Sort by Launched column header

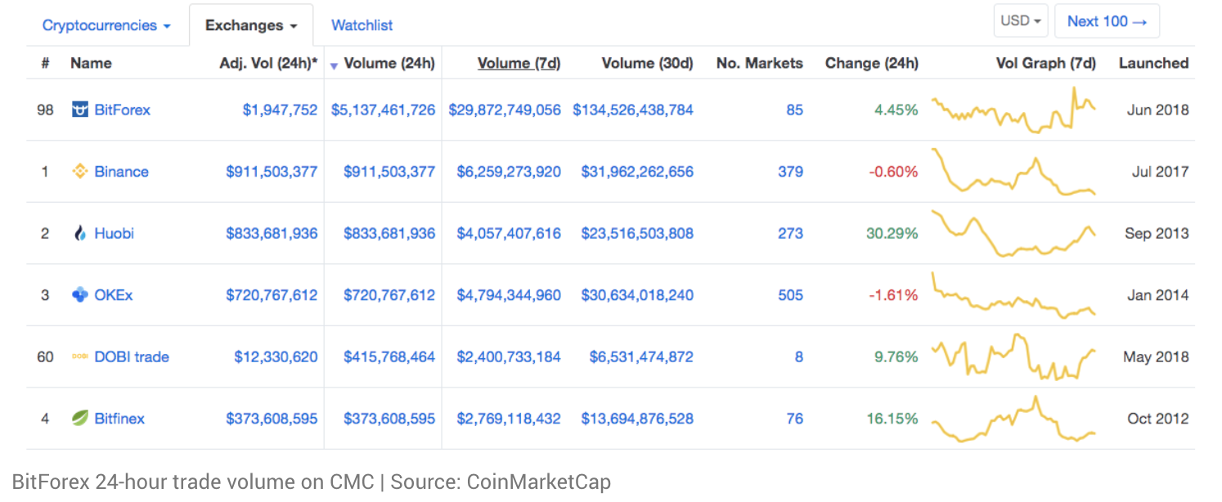tap(1153, 63)
